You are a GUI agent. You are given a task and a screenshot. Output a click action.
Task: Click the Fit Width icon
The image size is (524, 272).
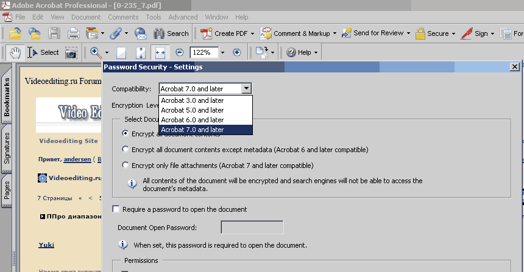tap(160, 52)
